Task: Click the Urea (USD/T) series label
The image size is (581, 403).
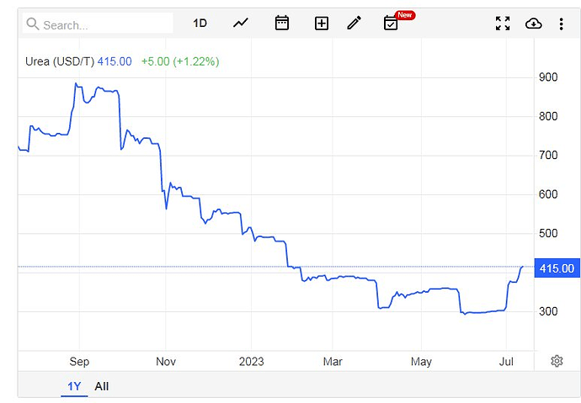Action: click(58, 61)
